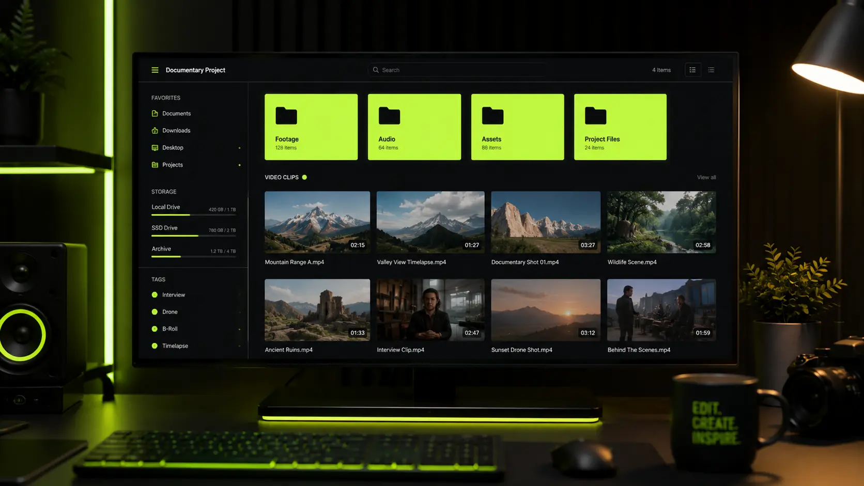The image size is (864, 486).
Task: Open the Sunset Drone Shot.mp4 thumbnail
Action: pyautogui.click(x=546, y=310)
